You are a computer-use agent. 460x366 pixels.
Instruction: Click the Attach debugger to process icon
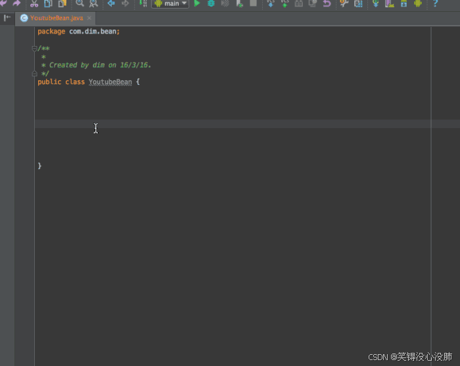tap(239, 3)
